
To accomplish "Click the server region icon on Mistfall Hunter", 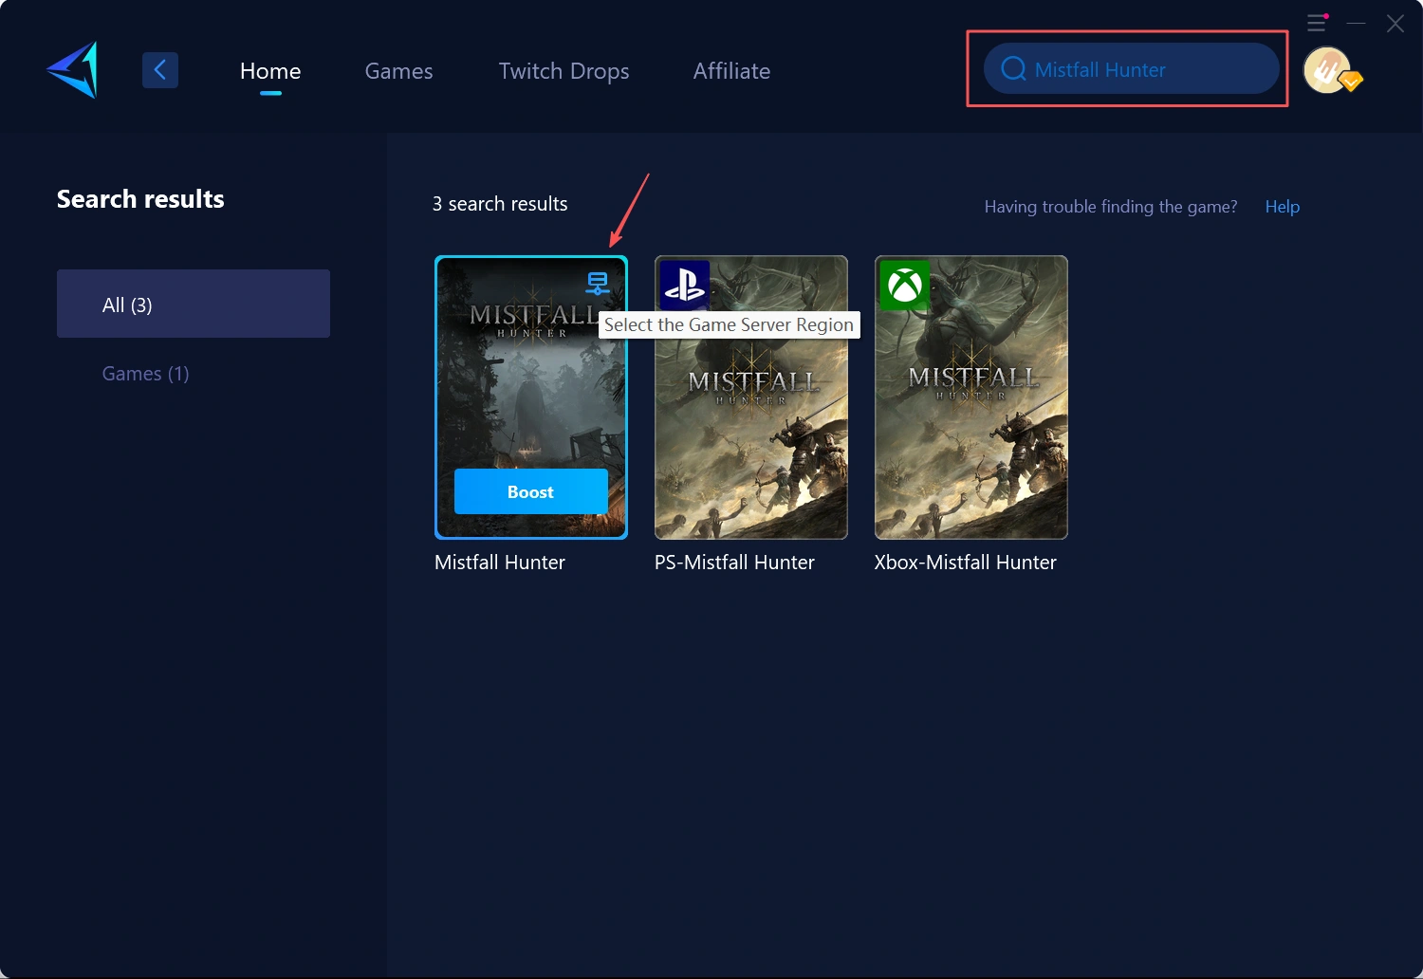I will (598, 283).
